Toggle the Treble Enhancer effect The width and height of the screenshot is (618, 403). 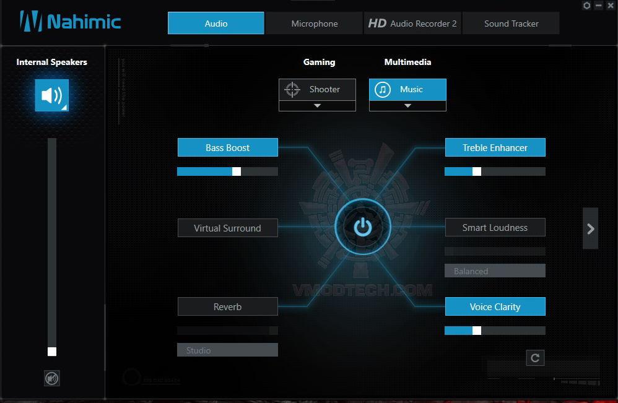[x=495, y=147]
